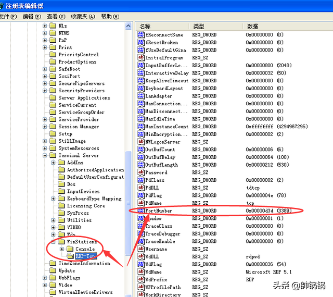The image size is (333, 297).
Task: Click the WFProfilePath string icon
Action: click(x=141, y=287)
